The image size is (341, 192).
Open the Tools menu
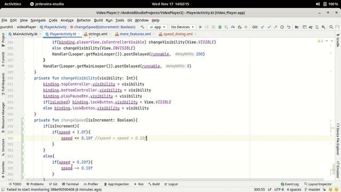click(x=119, y=20)
